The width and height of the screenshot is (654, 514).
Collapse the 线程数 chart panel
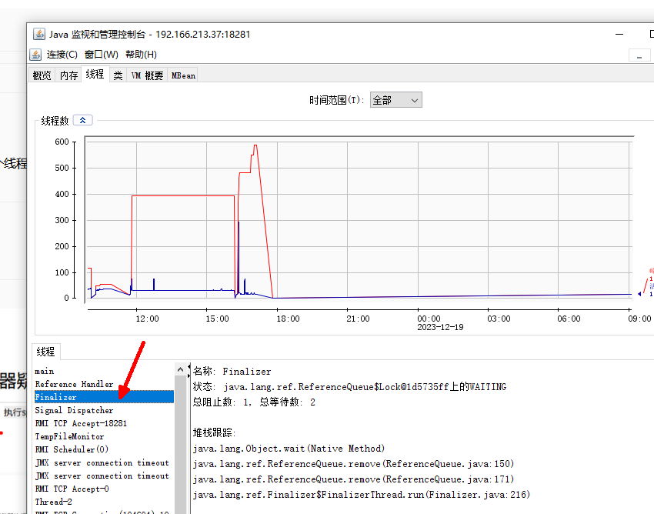click(x=83, y=120)
